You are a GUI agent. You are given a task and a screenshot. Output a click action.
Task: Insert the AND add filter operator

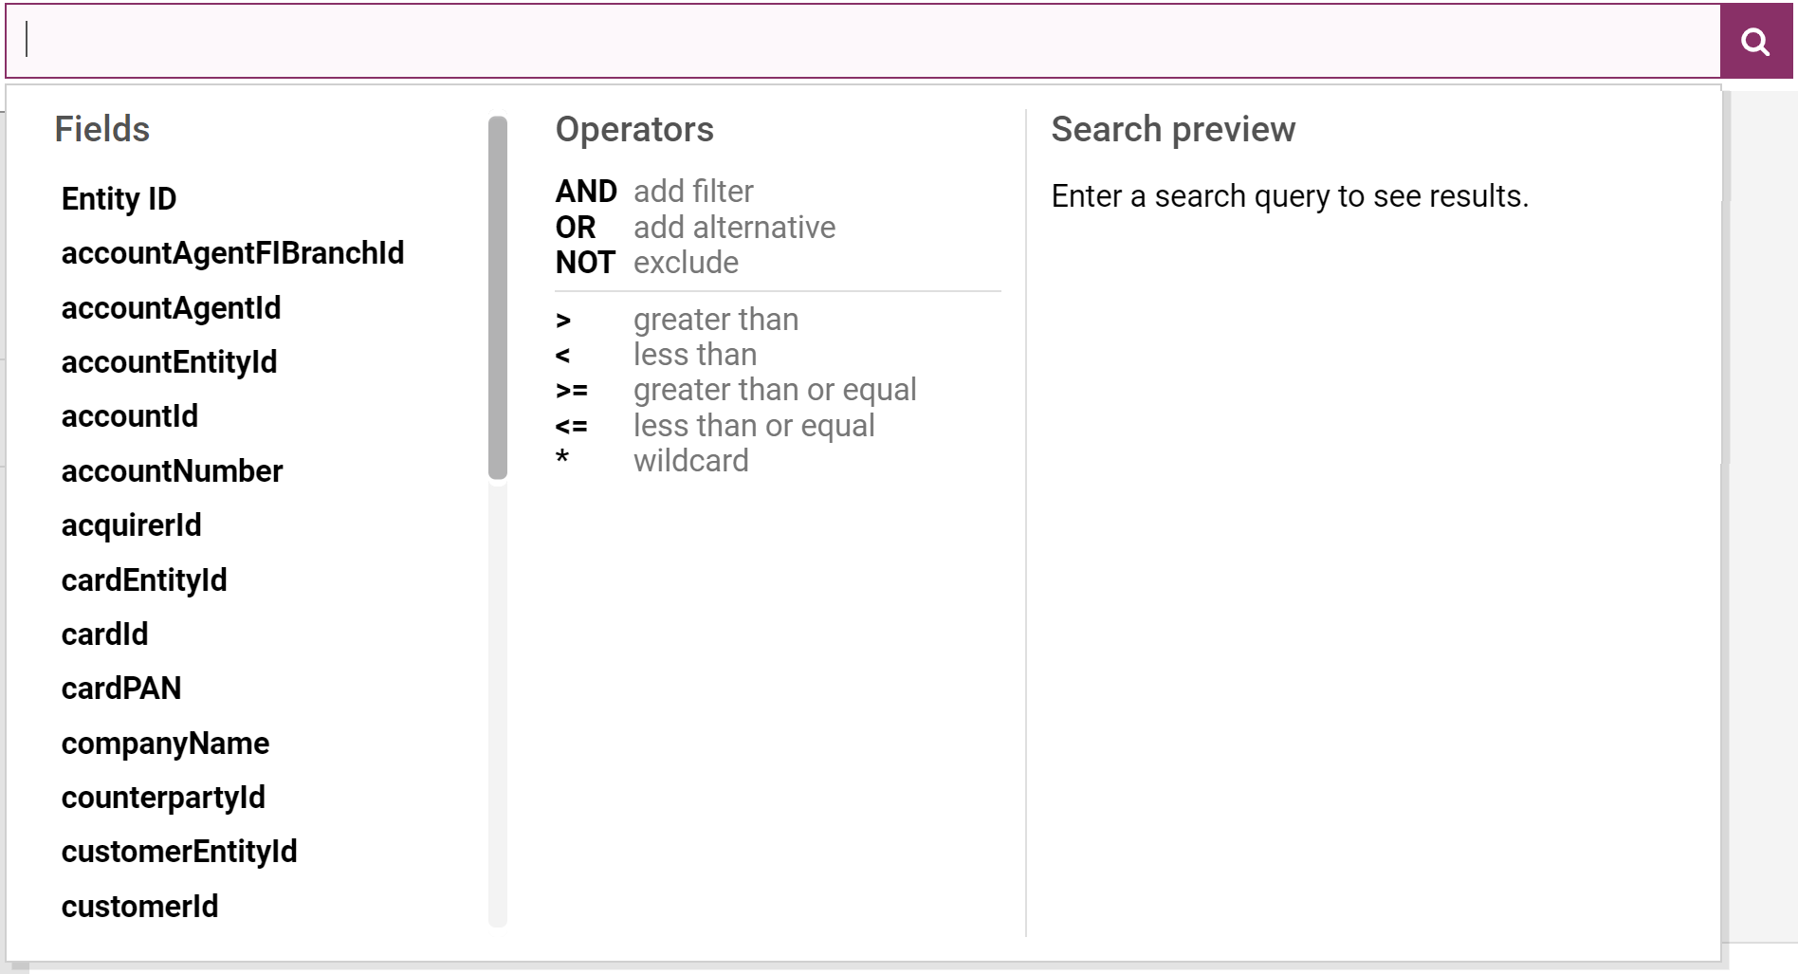(x=654, y=192)
